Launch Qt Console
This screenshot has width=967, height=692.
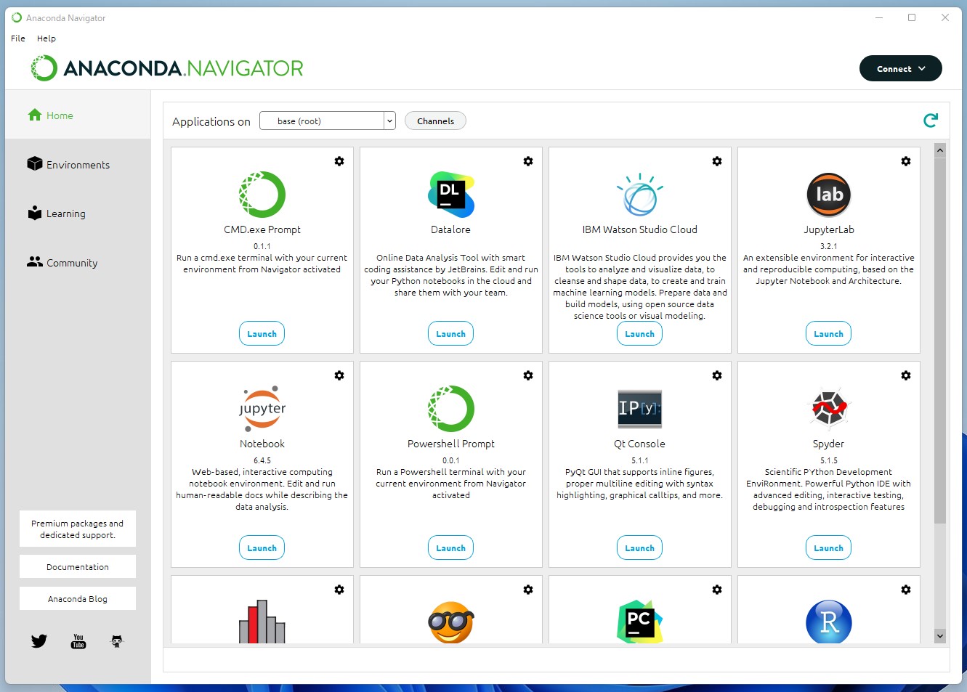640,548
